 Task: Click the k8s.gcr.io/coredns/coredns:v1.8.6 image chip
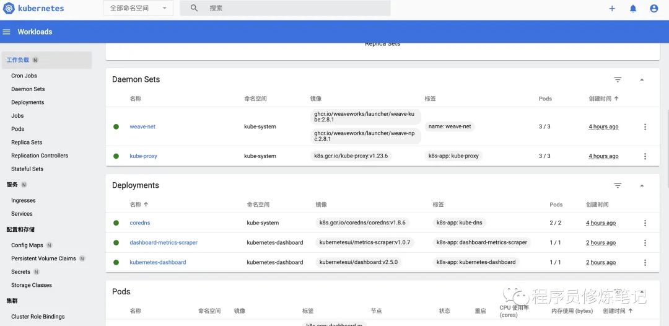click(x=362, y=222)
